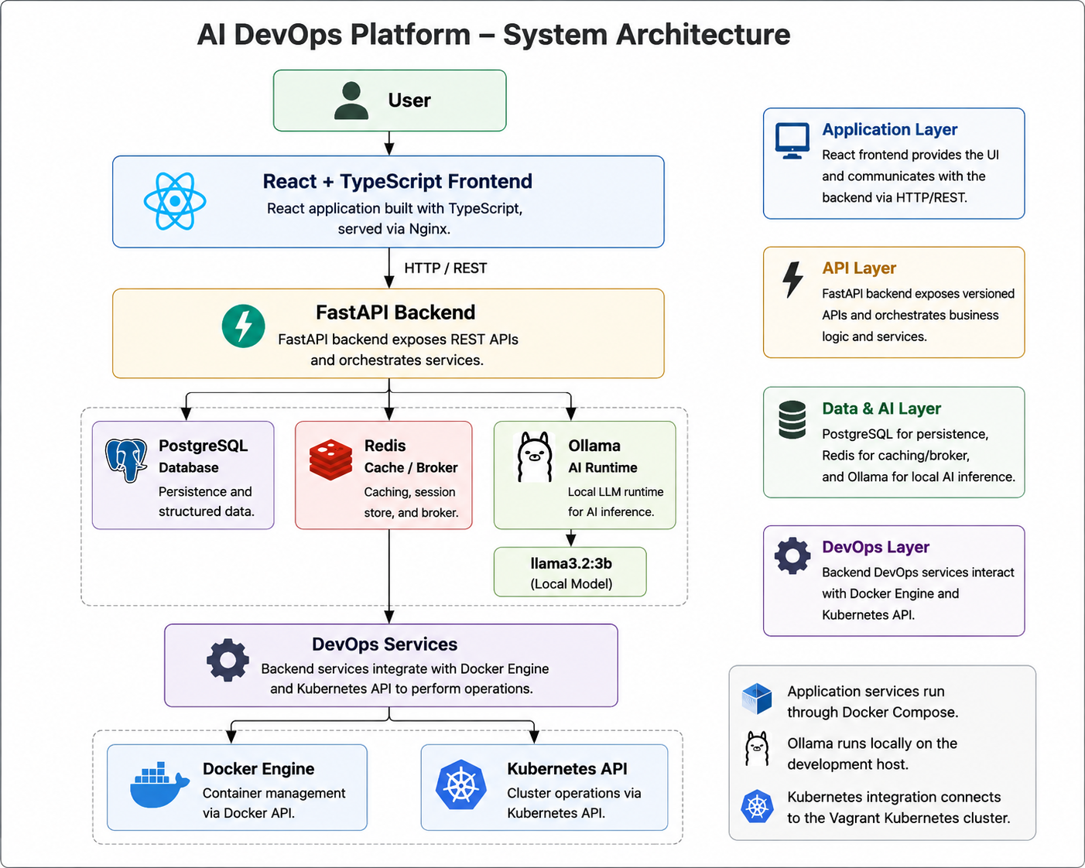Click the User label text
Screen dimensions: 1085x868
[409, 101]
